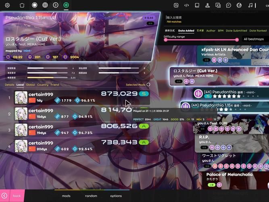Screen dimensions: 269x202
Task: Click the random button
Action: click(91, 196)
